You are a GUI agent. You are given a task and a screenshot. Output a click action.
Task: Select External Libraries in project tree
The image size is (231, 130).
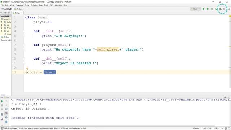(x=6, y=40)
